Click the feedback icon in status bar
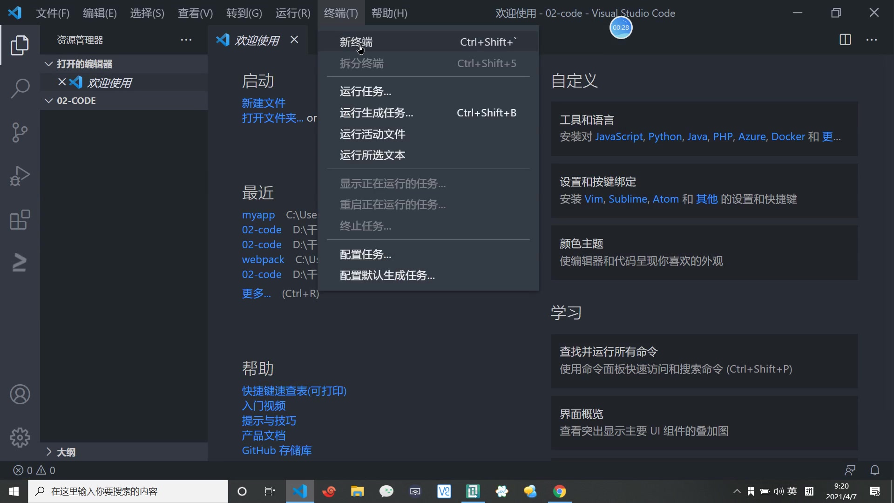The image size is (894, 503). point(850,470)
